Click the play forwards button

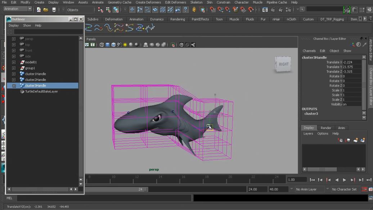point(345,180)
